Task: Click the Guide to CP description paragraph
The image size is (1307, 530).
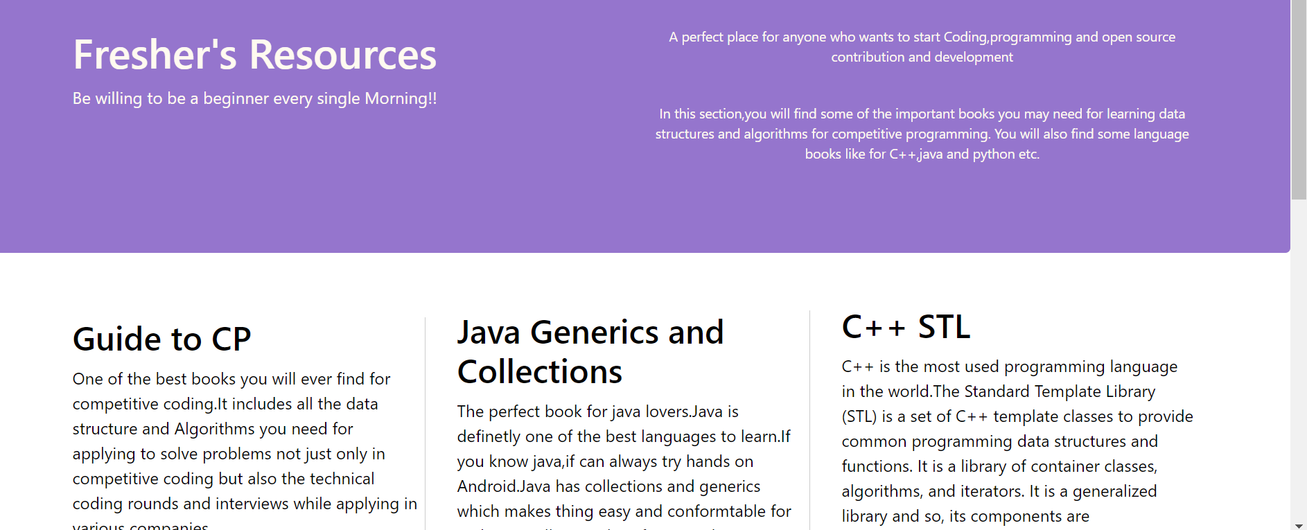Action: click(245, 450)
